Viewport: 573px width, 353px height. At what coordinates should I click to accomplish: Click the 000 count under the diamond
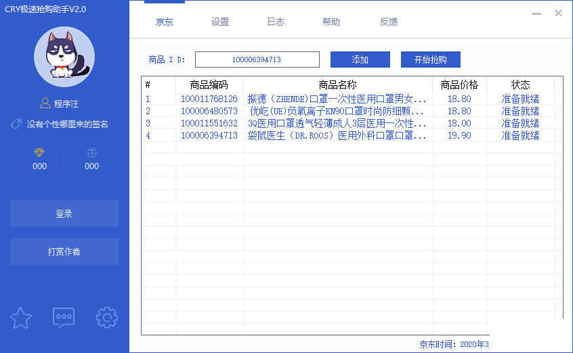click(x=39, y=166)
